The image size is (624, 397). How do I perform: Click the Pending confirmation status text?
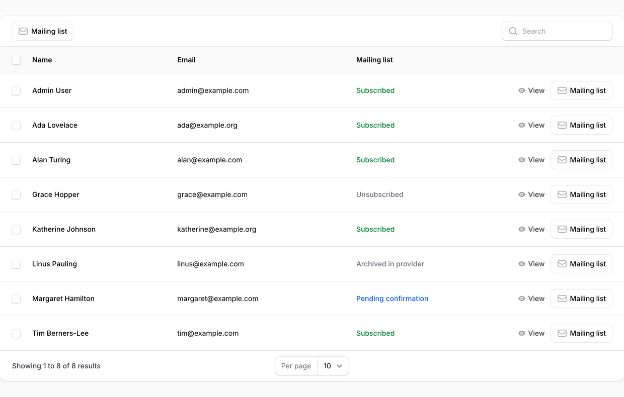tap(393, 299)
